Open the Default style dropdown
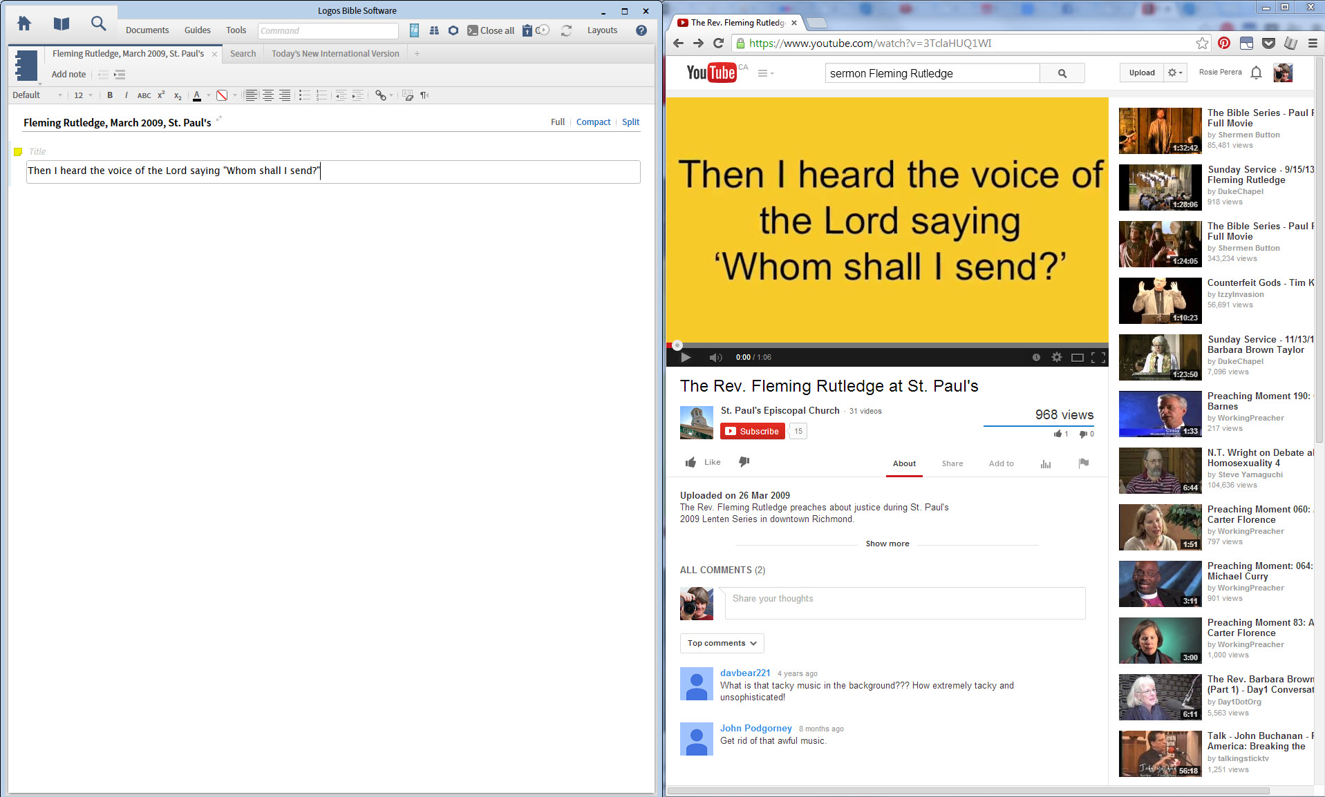Screen dimensions: 1325x797 (x=37, y=95)
